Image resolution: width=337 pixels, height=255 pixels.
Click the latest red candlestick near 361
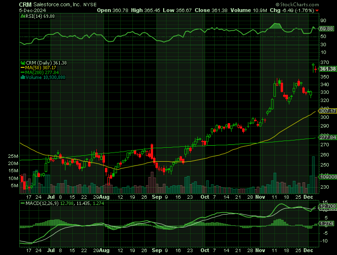(x=315, y=69)
